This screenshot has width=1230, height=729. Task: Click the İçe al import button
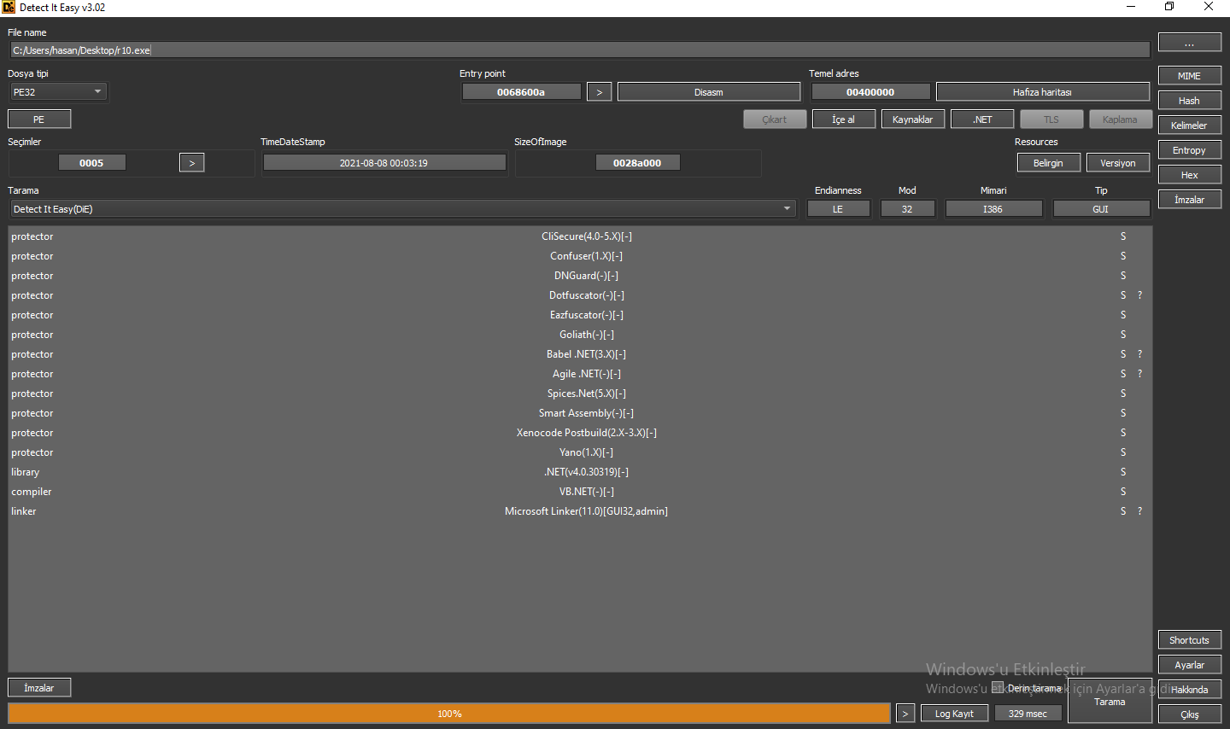coord(844,120)
